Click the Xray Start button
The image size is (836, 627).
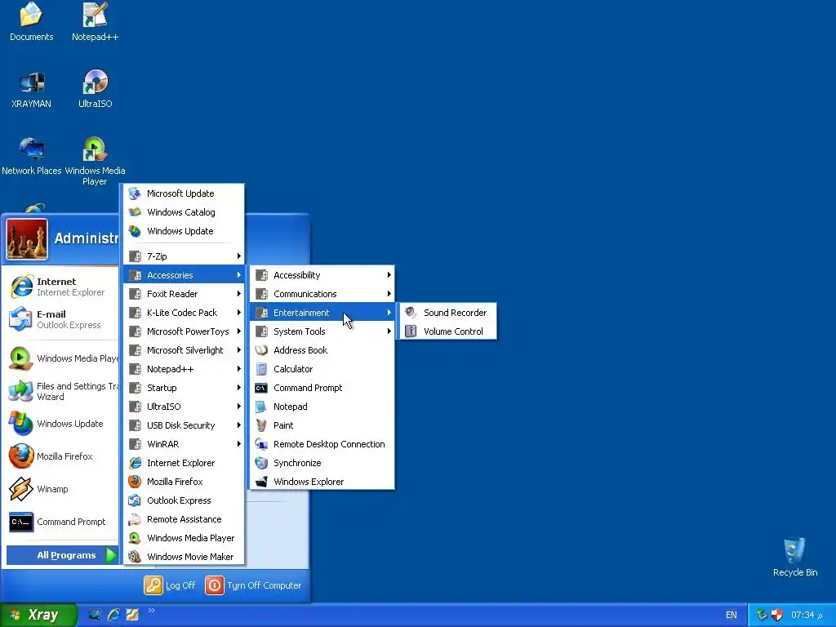pos(38,615)
